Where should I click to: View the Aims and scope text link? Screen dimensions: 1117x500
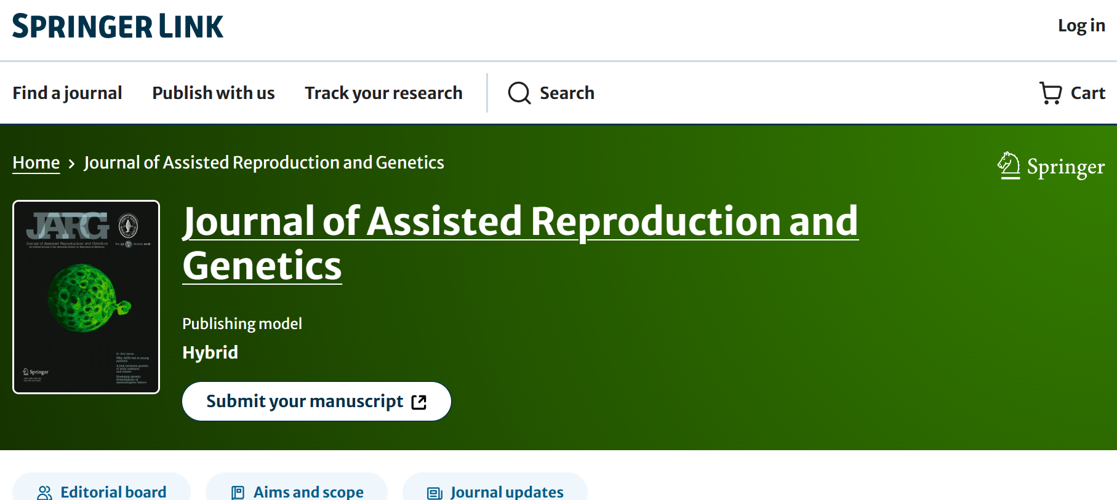tap(308, 492)
